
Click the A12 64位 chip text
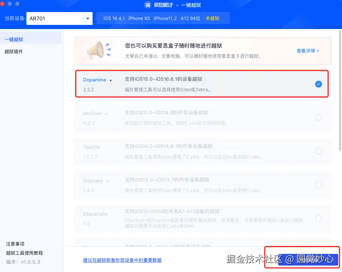[190, 18]
